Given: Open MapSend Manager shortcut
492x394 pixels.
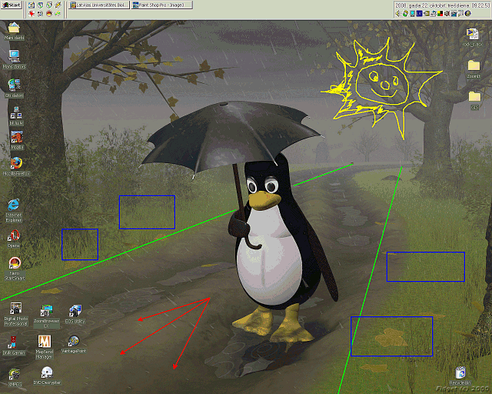Looking at the screenshot, I should tap(45, 347).
